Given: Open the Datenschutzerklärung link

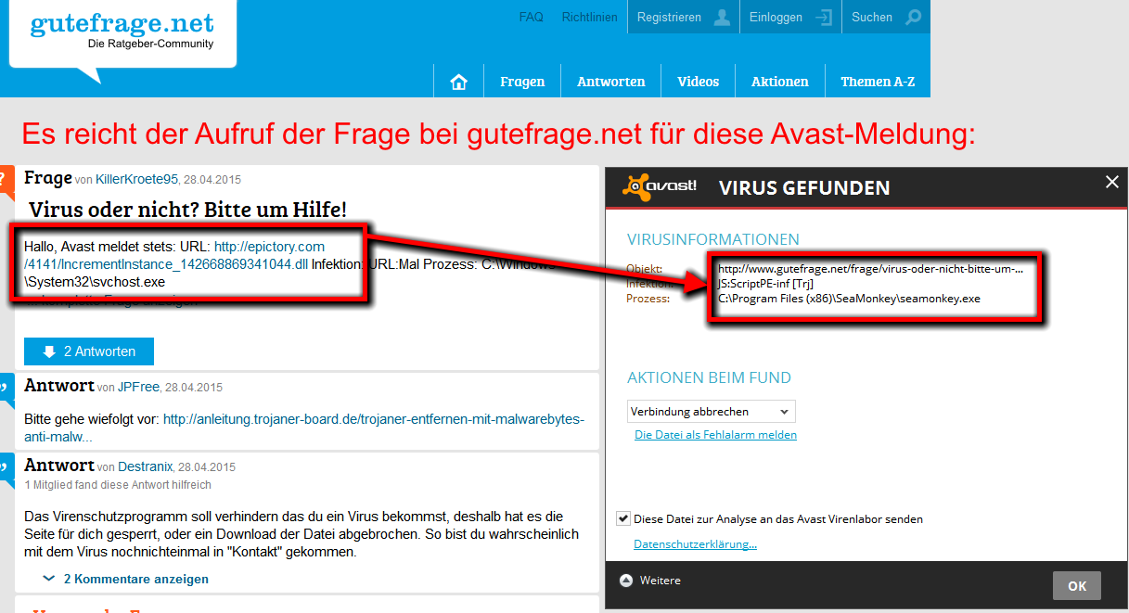Looking at the screenshot, I should (x=695, y=544).
